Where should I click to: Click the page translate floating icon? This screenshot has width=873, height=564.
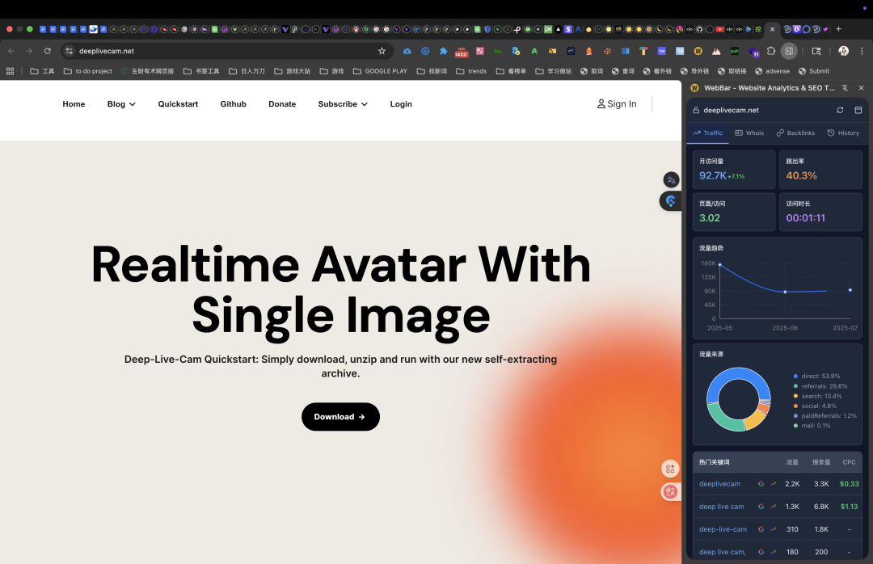click(x=671, y=180)
